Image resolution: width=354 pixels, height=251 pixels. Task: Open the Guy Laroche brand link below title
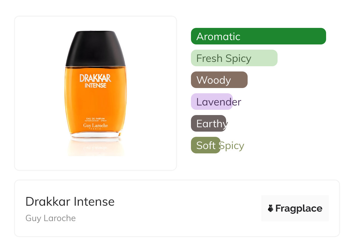coord(51,218)
